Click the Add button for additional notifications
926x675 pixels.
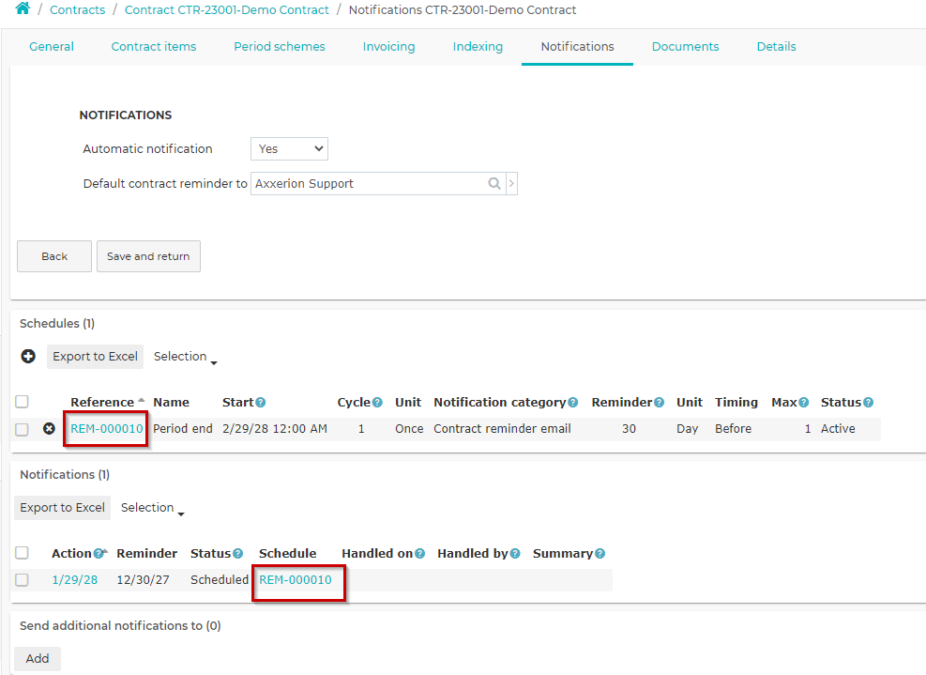pyautogui.click(x=38, y=659)
